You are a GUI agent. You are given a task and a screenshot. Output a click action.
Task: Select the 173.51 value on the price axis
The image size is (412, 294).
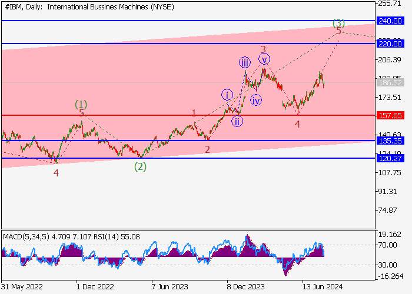coord(390,98)
